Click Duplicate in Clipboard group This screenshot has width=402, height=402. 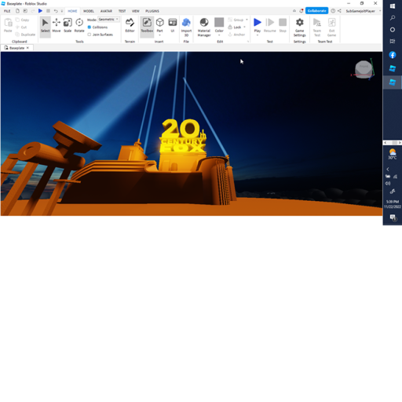pos(25,35)
